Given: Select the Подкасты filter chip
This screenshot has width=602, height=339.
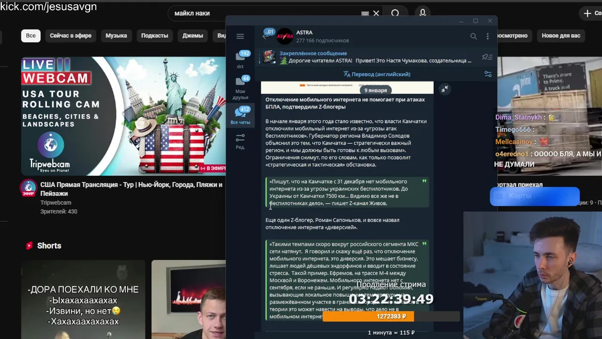Looking at the screenshot, I should pos(154,36).
